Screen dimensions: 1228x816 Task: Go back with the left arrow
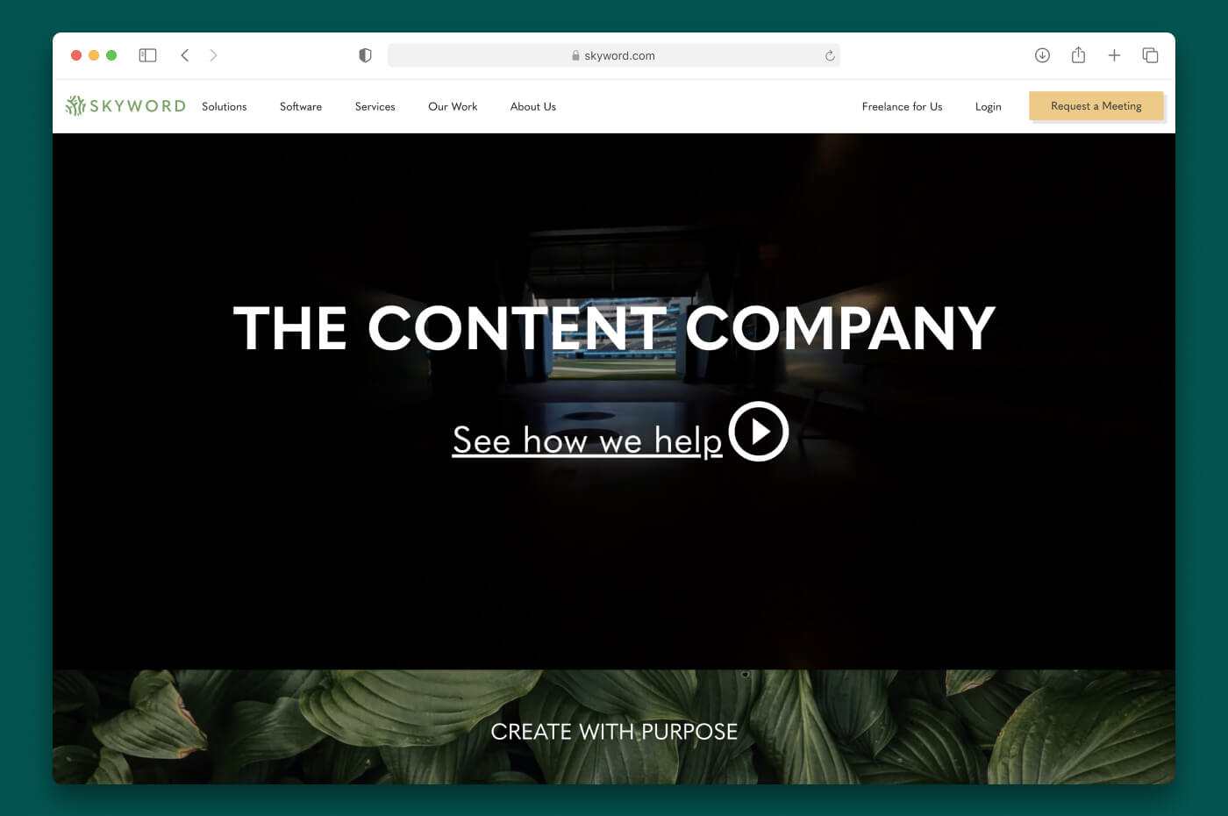coord(185,55)
